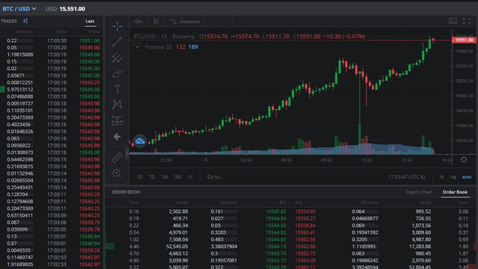
Task: Click the 12:00 time axis label
Action: point(367,160)
